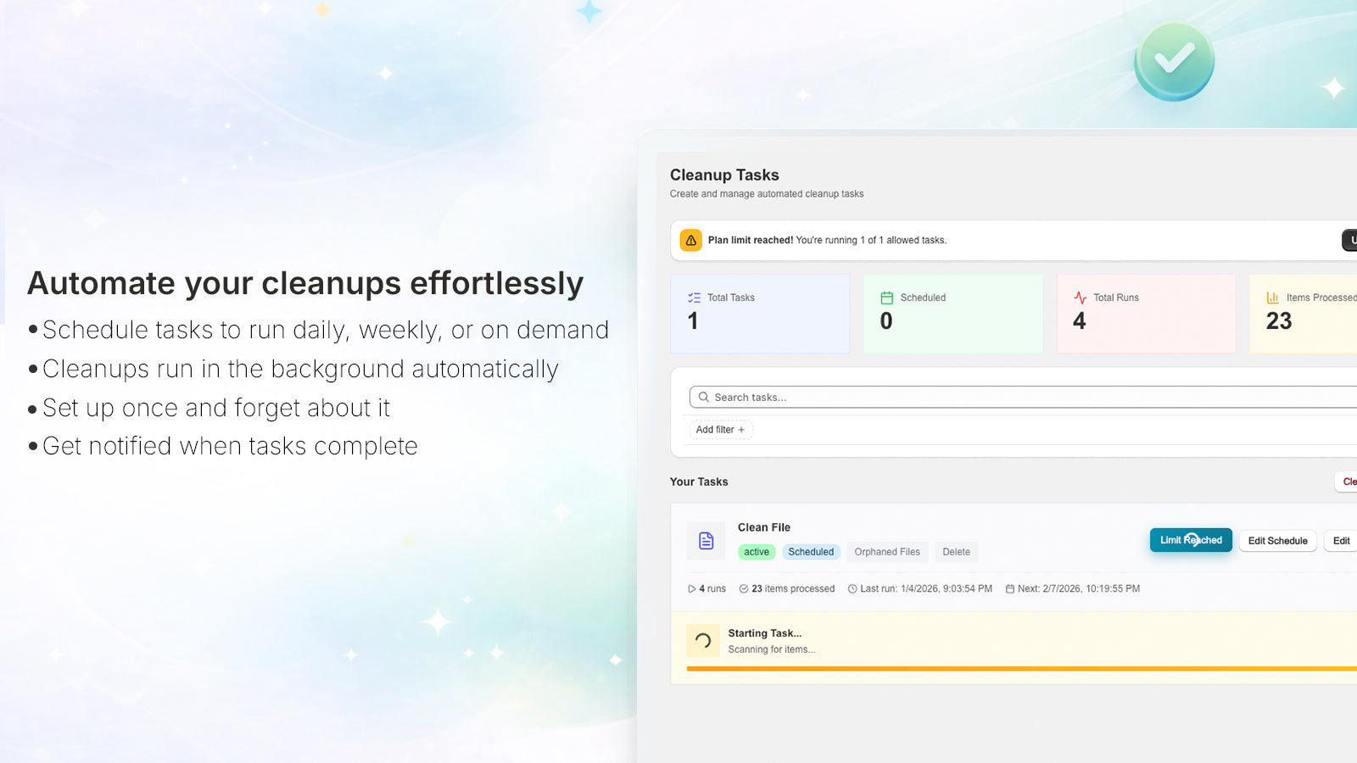Viewport: 1357px width, 763px height.
Task: Click the magnifier icon in the search bar
Action: [704, 397]
